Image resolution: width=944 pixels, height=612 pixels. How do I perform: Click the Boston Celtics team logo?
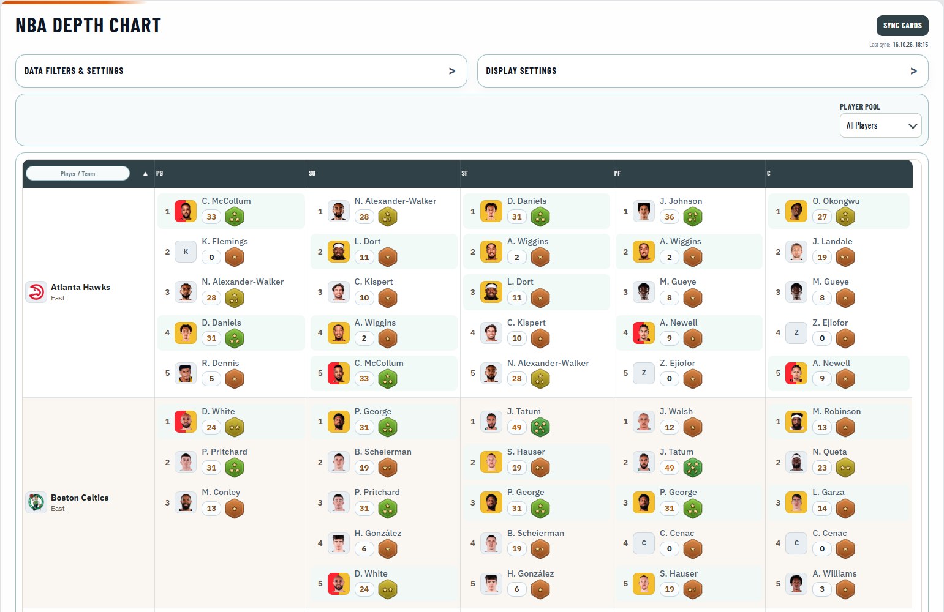tap(36, 502)
